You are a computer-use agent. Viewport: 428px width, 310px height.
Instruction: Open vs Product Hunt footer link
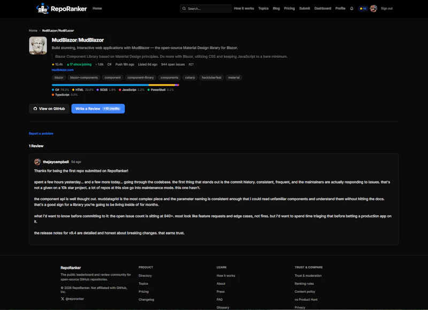306,300
